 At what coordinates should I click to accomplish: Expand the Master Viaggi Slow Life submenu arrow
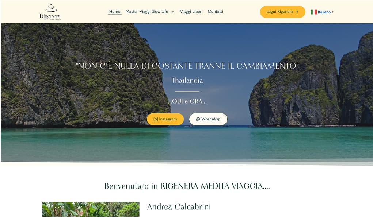[x=173, y=12]
